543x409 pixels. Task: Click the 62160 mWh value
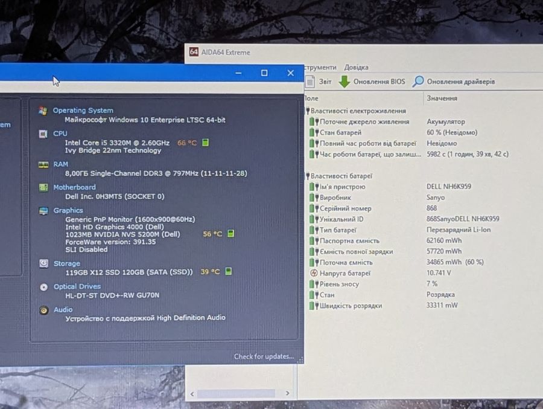click(443, 240)
